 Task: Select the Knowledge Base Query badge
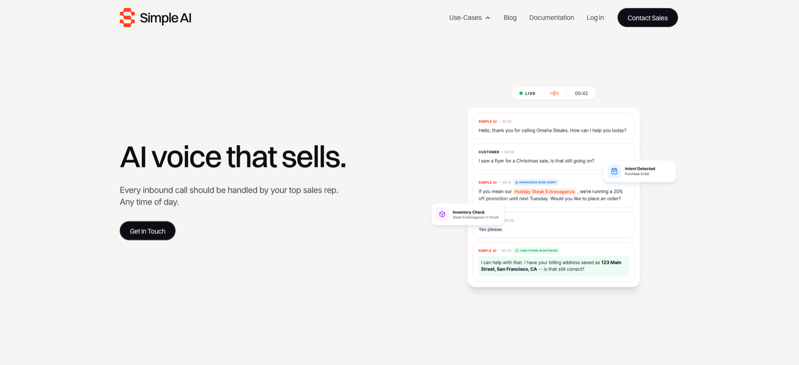536,183
